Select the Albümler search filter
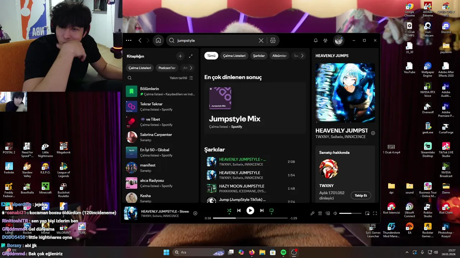The image size is (460, 258). pos(279,56)
